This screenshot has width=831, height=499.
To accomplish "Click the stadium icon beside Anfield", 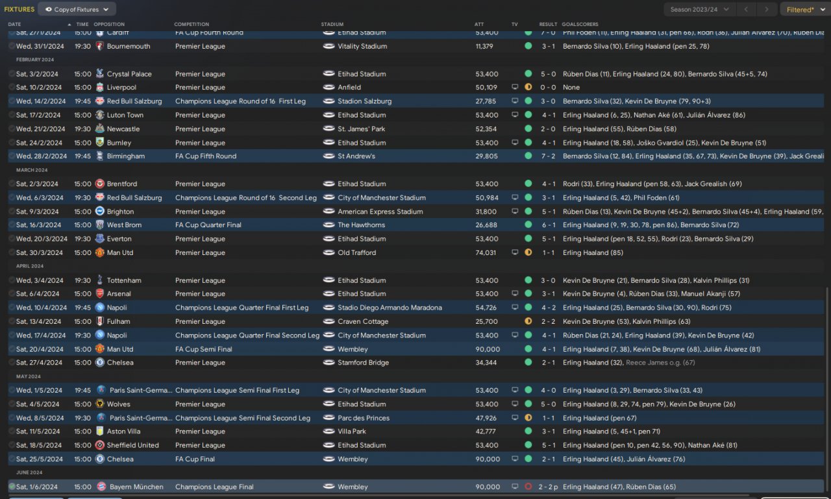I will pos(329,88).
